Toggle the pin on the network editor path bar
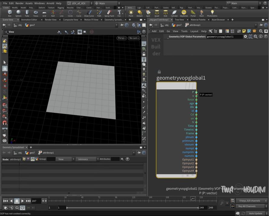The width and height of the screenshot is (269, 216). (261, 25)
